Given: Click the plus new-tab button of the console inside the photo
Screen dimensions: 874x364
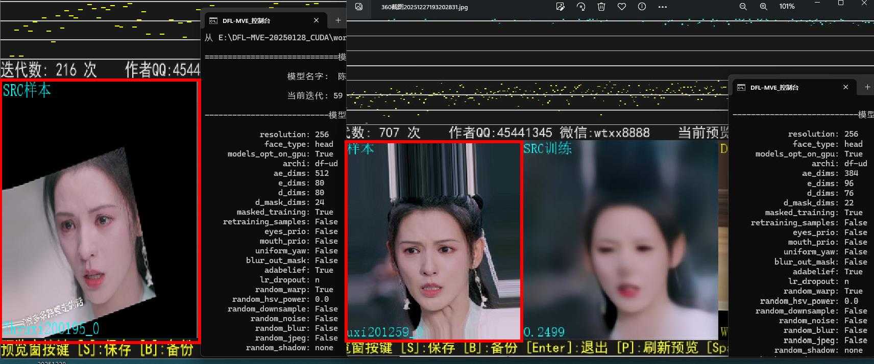Looking at the screenshot, I should 867,87.
